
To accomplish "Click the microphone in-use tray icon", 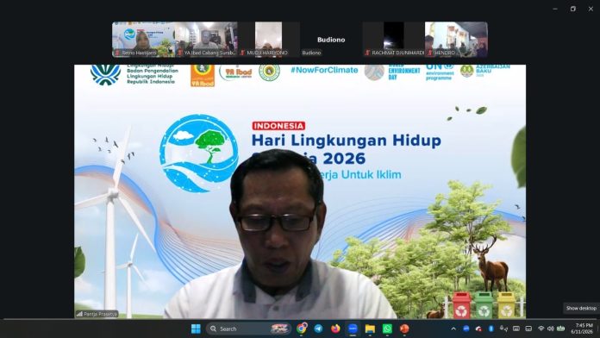I will click(x=503, y=329).
